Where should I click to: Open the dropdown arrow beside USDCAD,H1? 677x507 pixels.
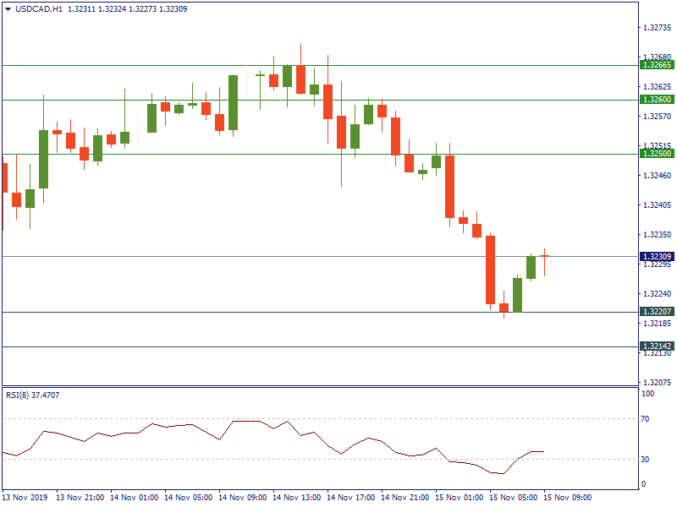click(8, 9)
